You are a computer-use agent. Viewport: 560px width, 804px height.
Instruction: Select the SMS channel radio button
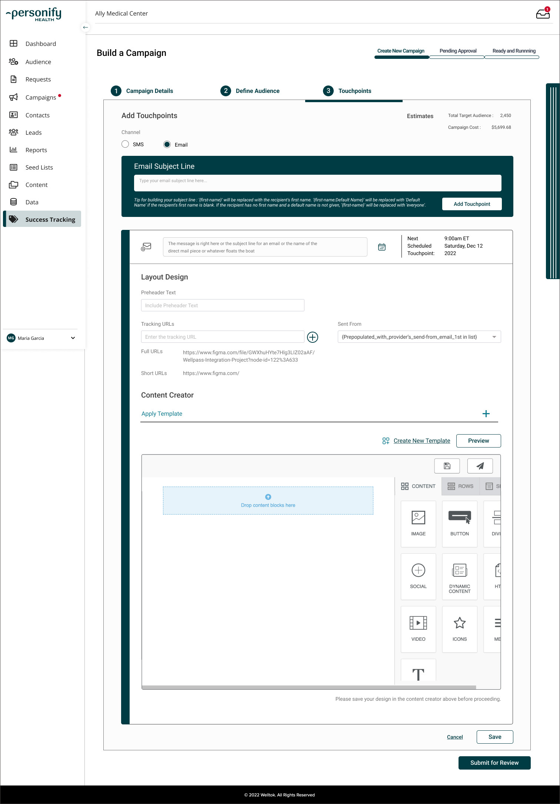point(125,144)
